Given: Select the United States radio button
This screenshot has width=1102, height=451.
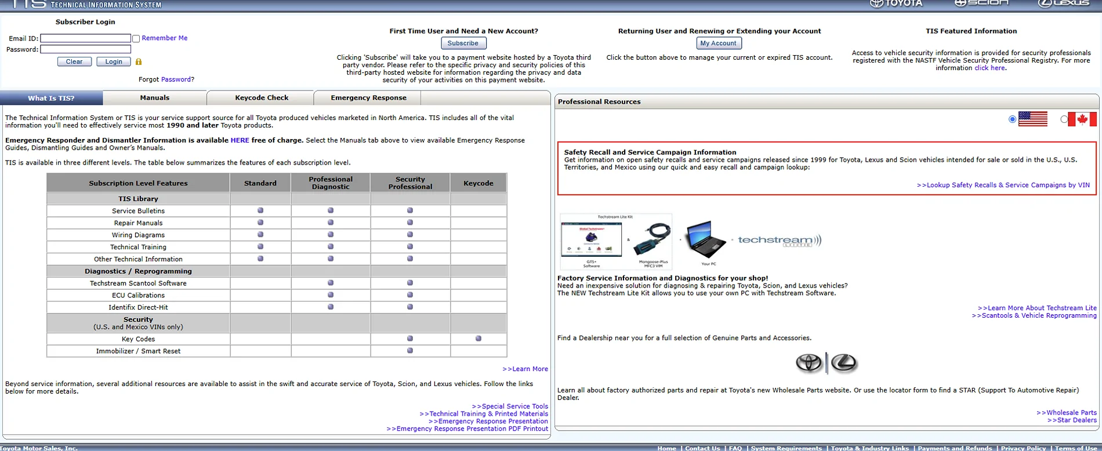Looking at the screenshot, I should pos(1012,119).
